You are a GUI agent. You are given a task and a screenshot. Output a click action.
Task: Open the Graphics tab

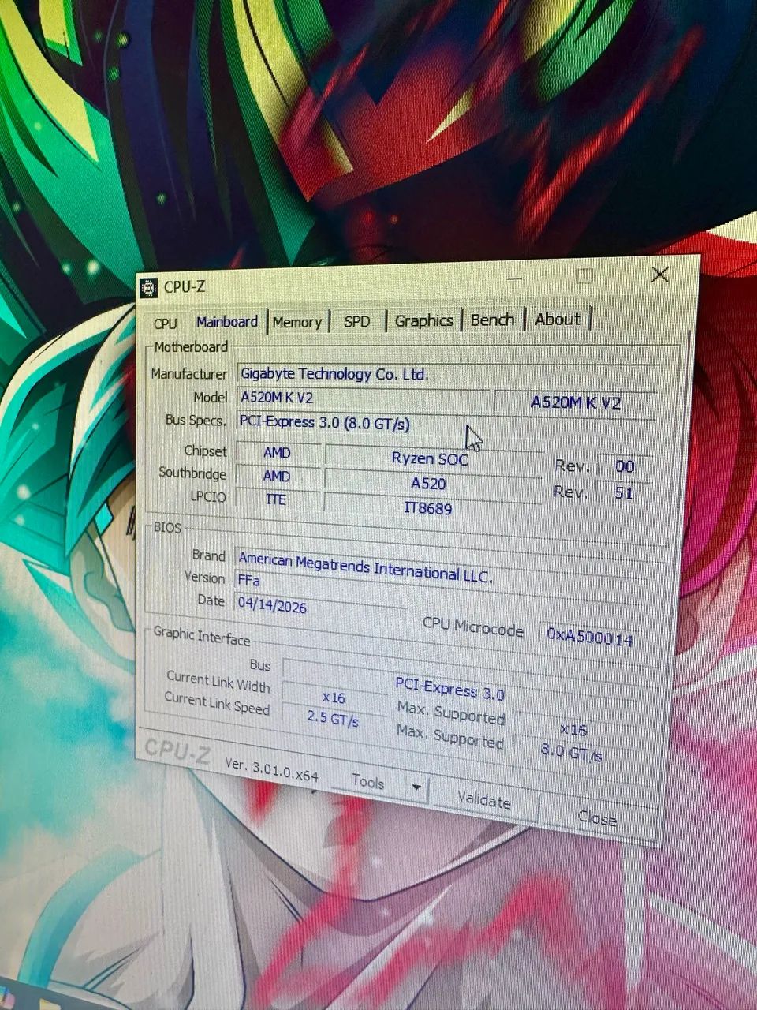point(423,320)
